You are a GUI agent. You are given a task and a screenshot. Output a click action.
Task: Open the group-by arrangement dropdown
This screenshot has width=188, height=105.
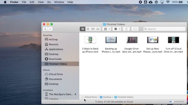107,29
